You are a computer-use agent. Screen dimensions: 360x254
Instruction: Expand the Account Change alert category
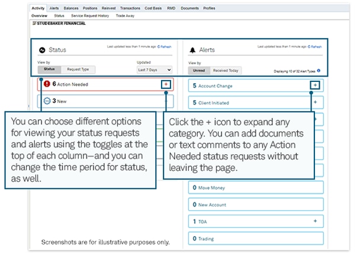[315, 85]
